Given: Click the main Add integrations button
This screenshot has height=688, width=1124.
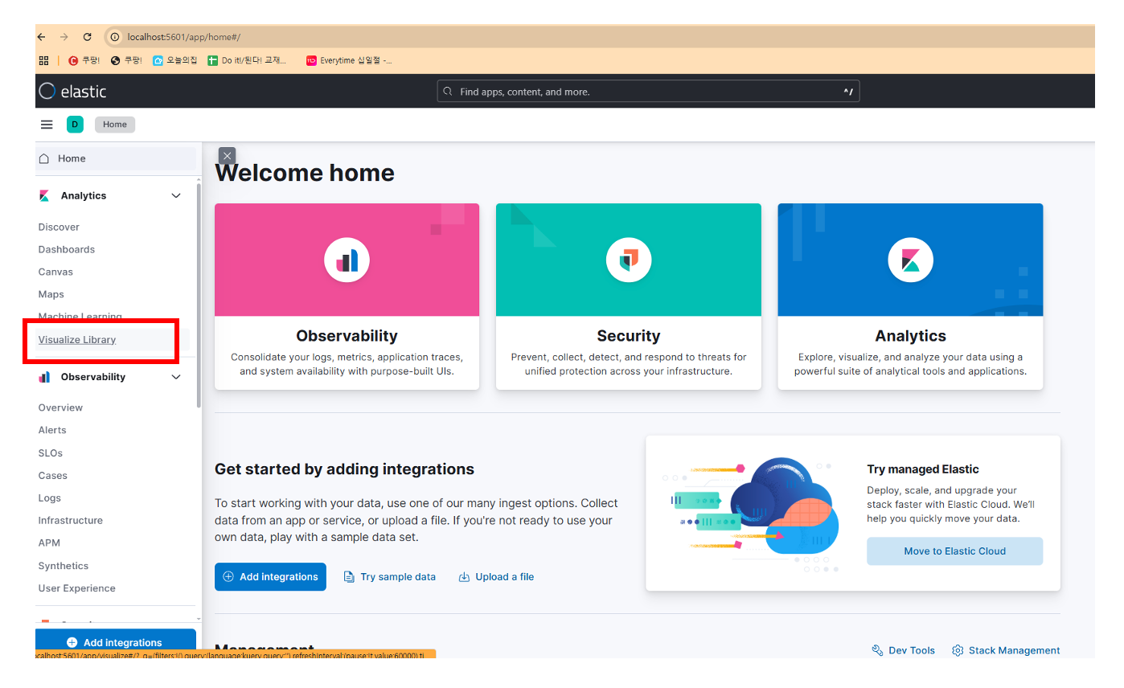Looking at the screenshot, I should (x=270, y=576).
